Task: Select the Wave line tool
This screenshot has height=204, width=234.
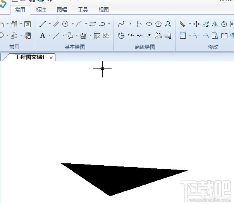Action: pyautogui.click(x=131, y=35)
